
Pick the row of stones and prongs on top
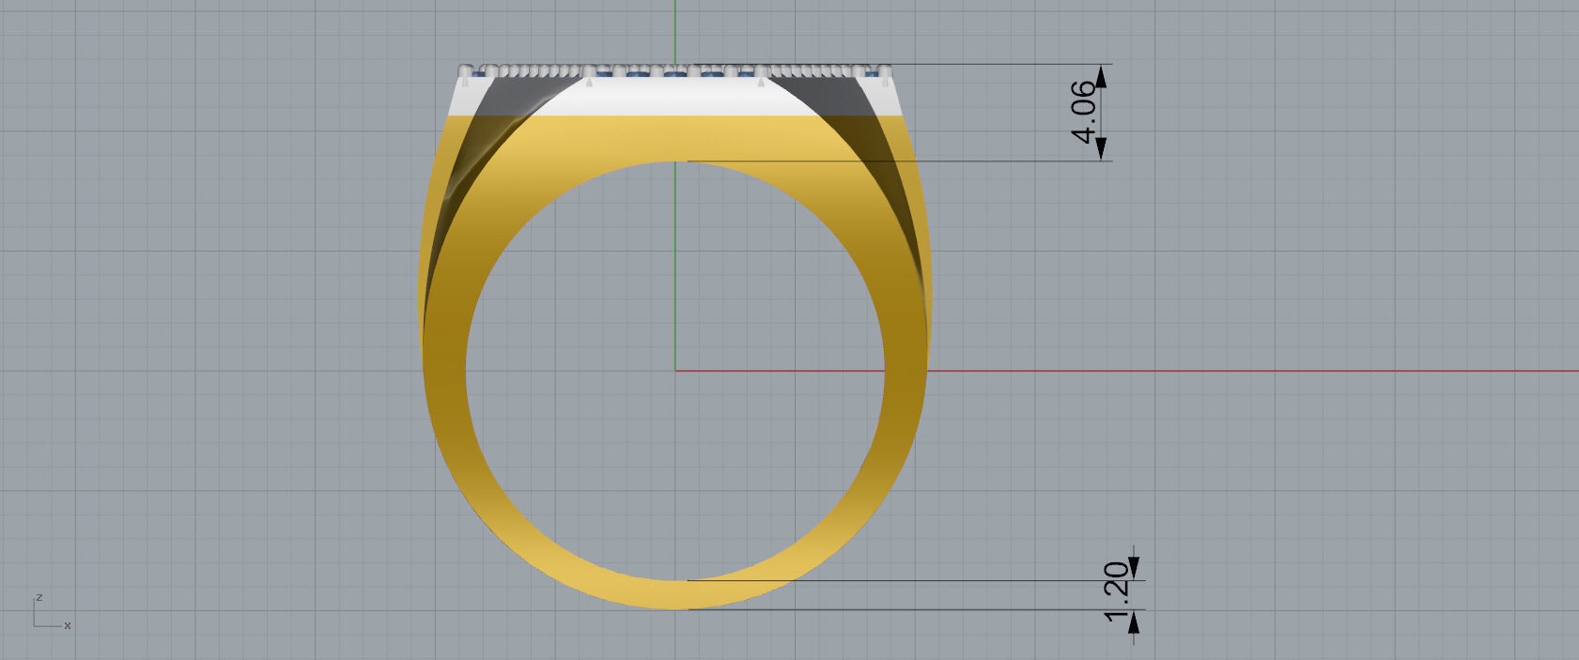(x=676, y=70)
